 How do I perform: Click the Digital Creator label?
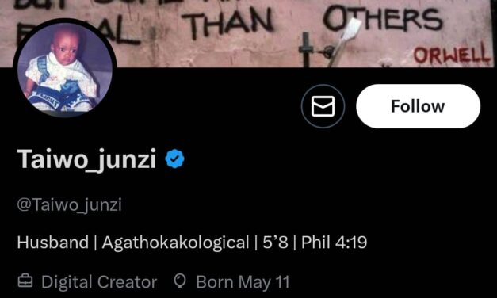coord(99,282)
